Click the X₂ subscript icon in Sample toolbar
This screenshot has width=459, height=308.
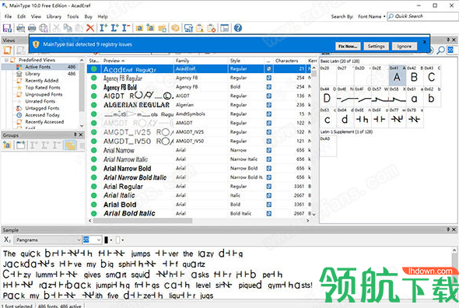[x=7, y=240]
